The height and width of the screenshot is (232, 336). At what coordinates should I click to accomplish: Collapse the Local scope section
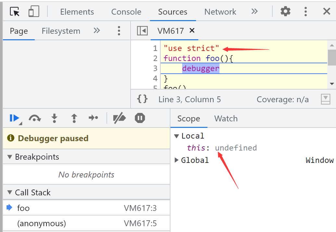(177, 136)
